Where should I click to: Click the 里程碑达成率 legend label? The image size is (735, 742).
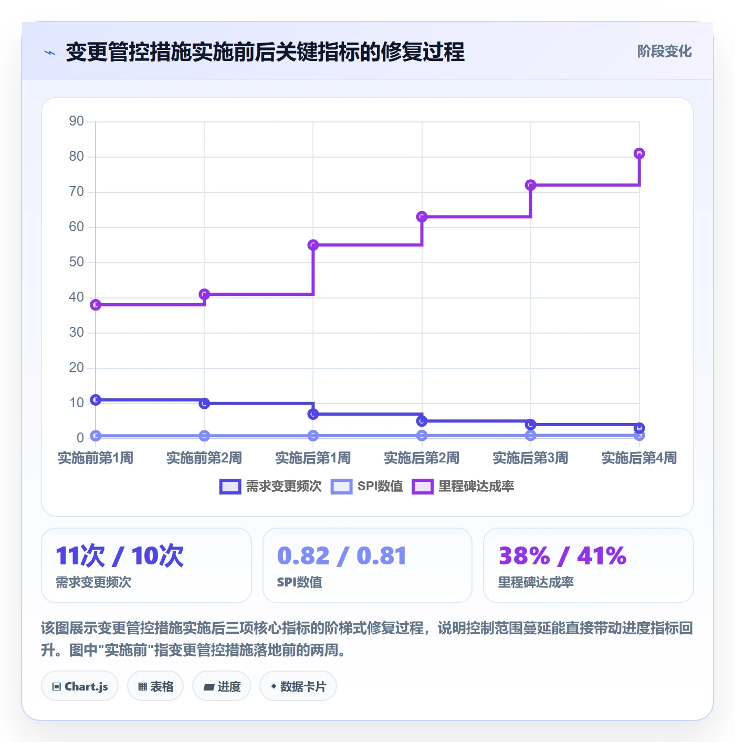click(x=476, y=486)
